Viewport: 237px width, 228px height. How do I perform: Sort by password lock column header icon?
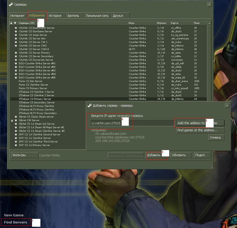(11, 23)
